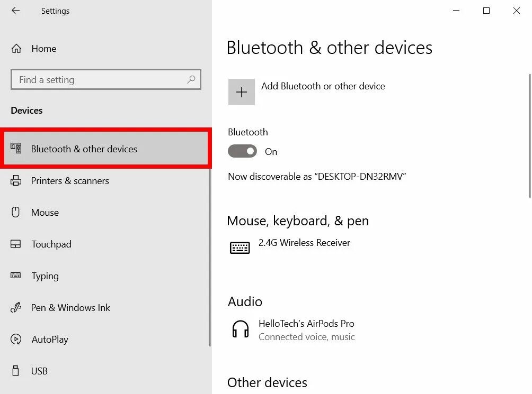
Task: Click the search magnifier icon
Action: (191, 79)
